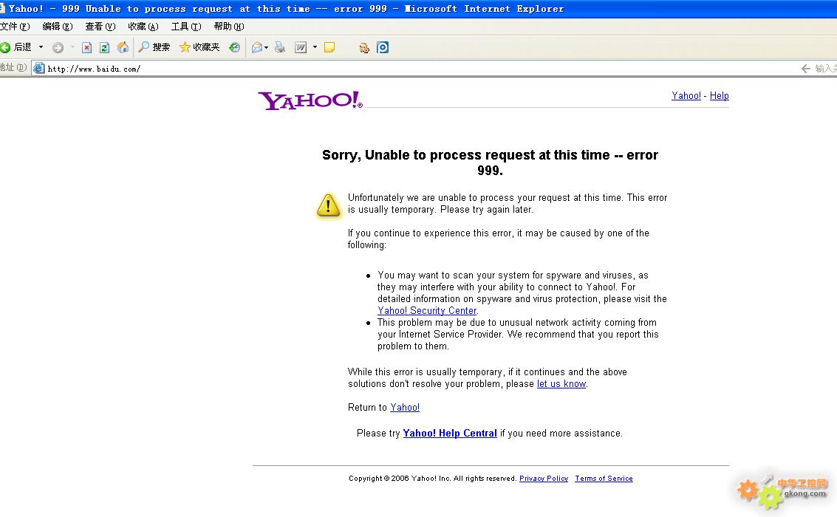837x517 pixels.
Task: Open the Favorites (收藏夹) star button
Action: (199, 47)
